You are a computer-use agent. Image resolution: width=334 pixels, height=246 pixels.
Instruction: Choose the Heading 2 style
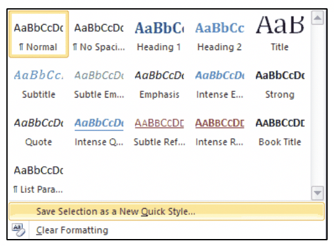(x=220, y=34)
